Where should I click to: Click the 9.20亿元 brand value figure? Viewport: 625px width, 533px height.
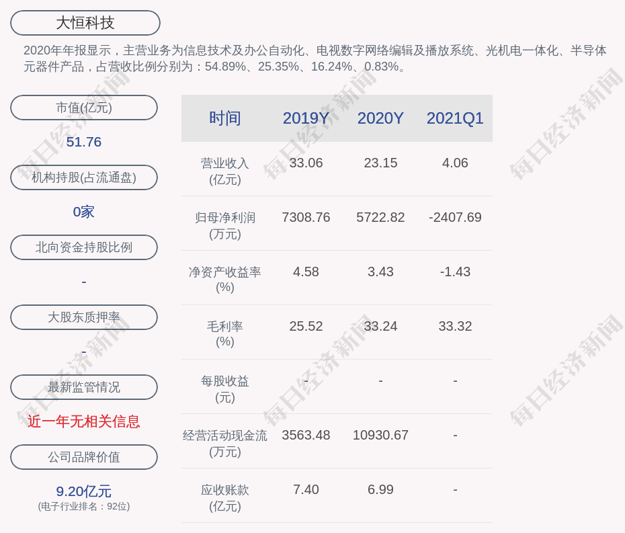tap(84, 491)
